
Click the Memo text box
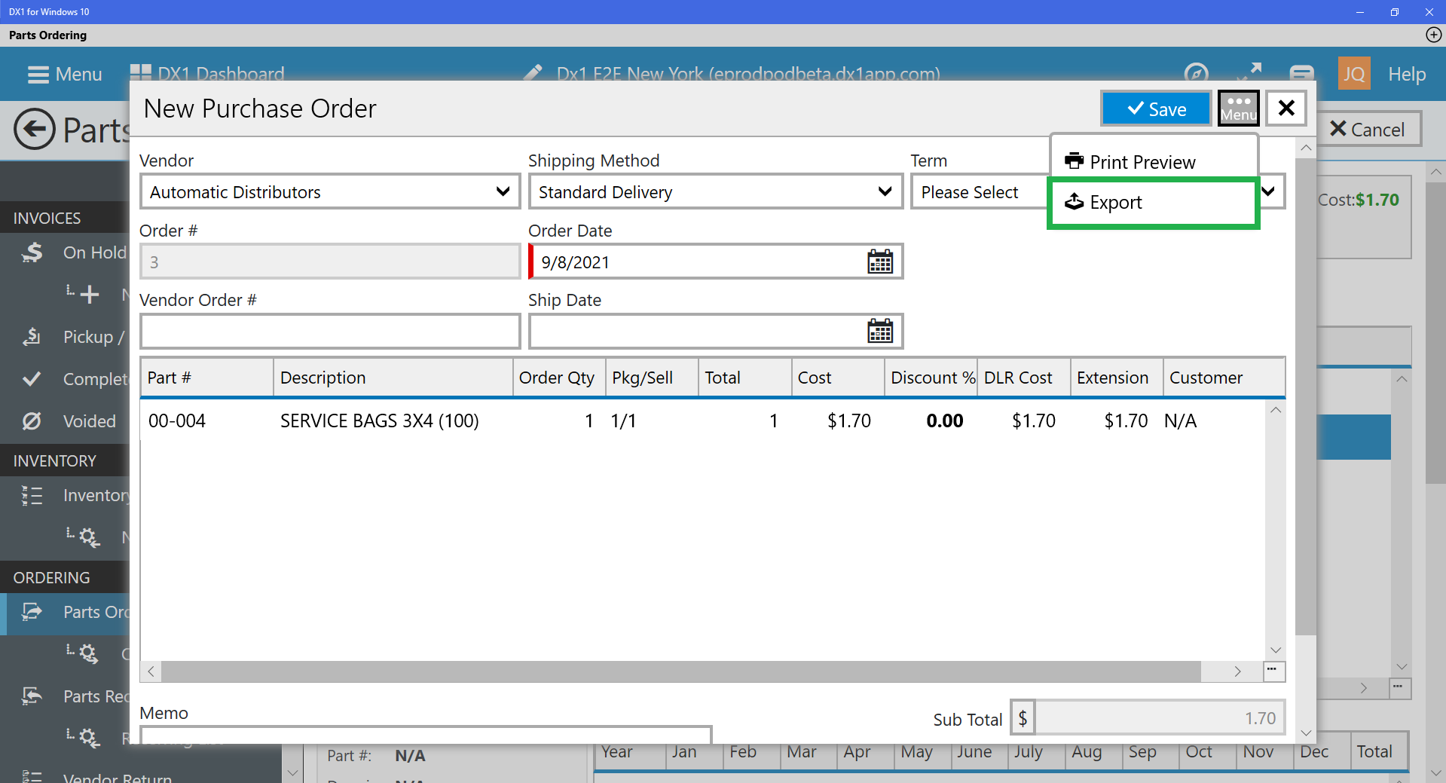[426, 735]
